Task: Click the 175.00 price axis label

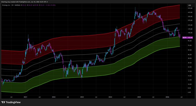Action: coord(190,29)
